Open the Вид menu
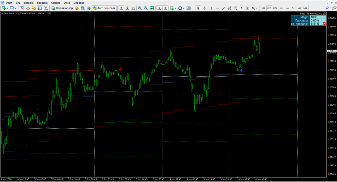Viewport: 337px width, 182px height. 18,3
